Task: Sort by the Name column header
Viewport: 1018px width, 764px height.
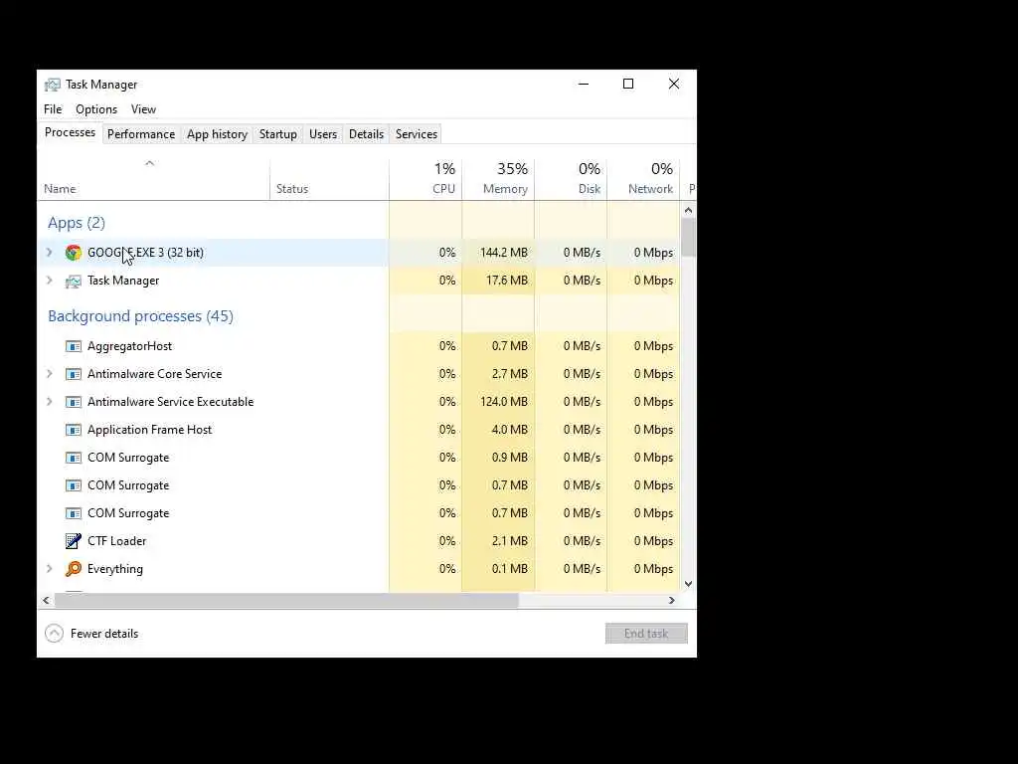Action: [153, 179]
